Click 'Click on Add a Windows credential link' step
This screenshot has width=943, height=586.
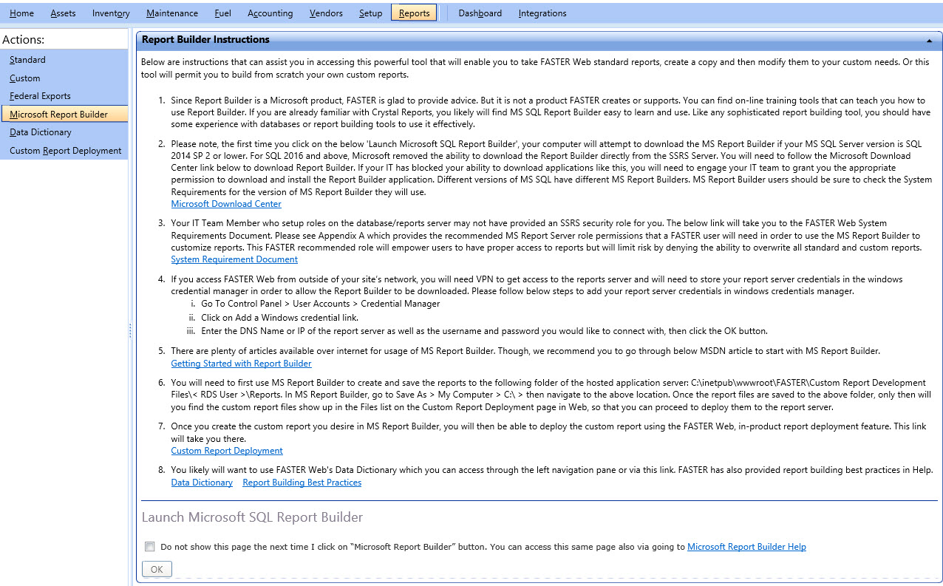click(279, 318)
